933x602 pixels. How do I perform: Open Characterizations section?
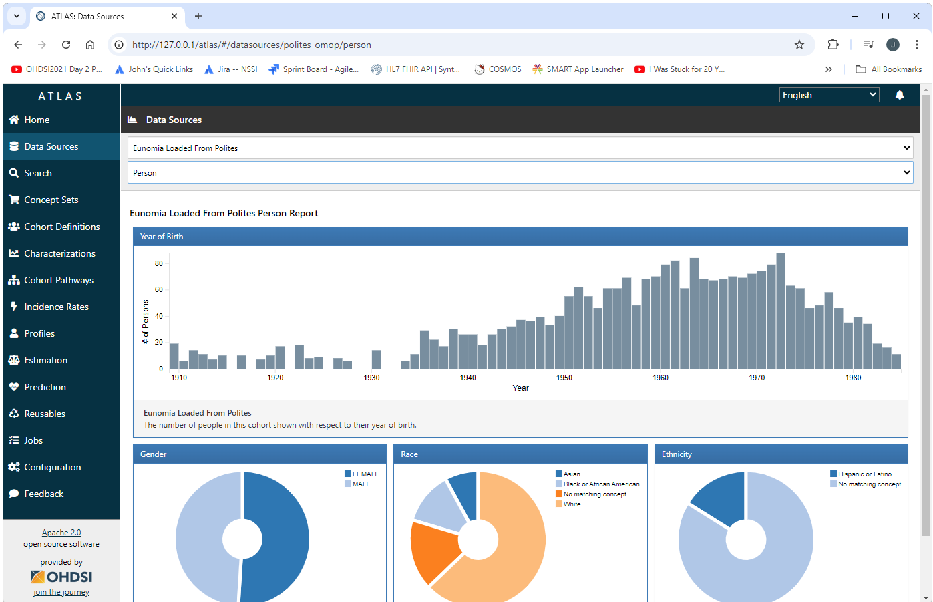61,253
